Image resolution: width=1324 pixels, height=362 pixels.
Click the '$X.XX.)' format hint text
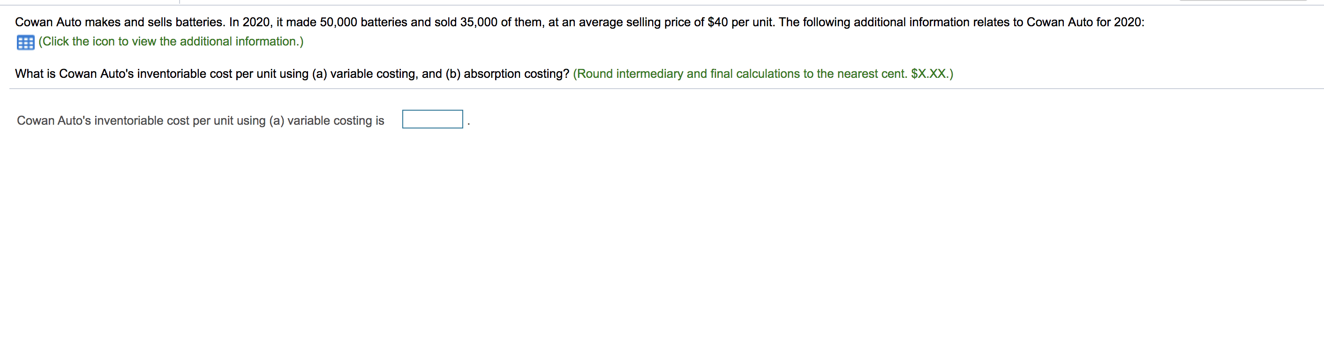click(x=932, y=74)
